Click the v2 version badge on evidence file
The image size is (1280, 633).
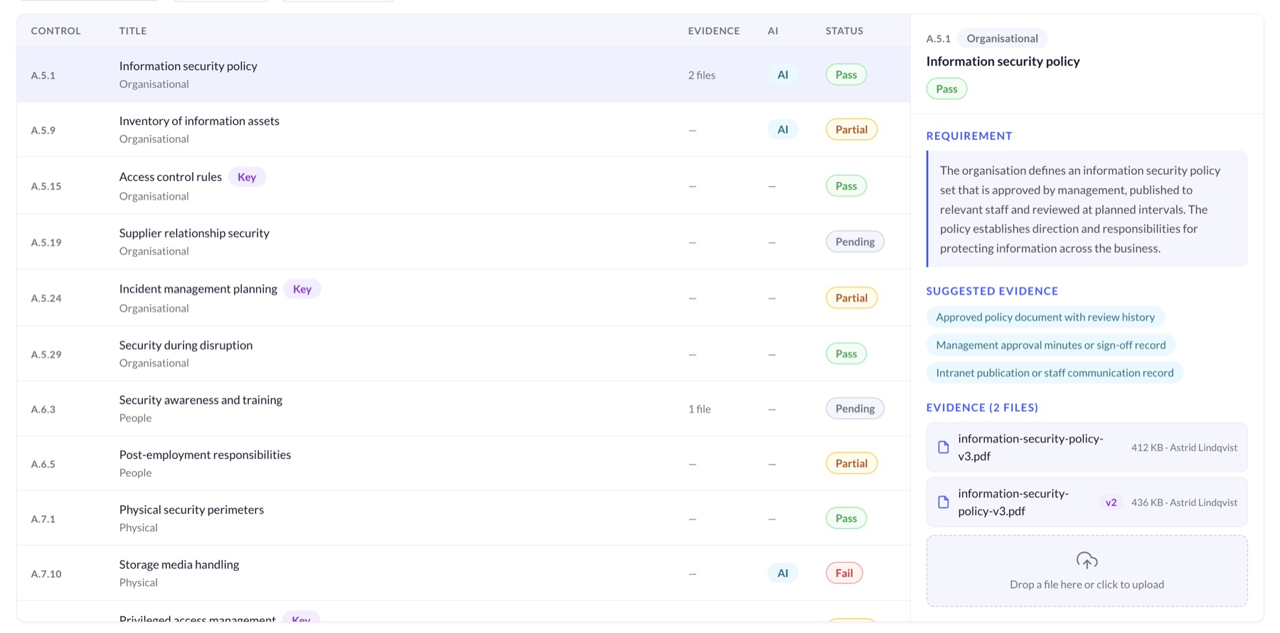1111,502
